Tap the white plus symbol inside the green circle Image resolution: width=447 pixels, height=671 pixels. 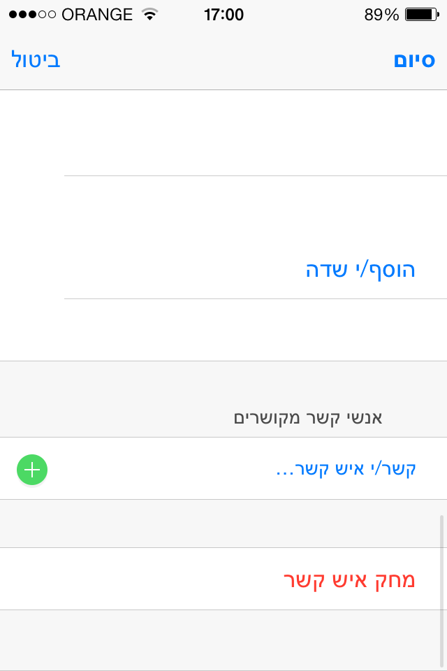pyautogui.click(x=31, y=470)
